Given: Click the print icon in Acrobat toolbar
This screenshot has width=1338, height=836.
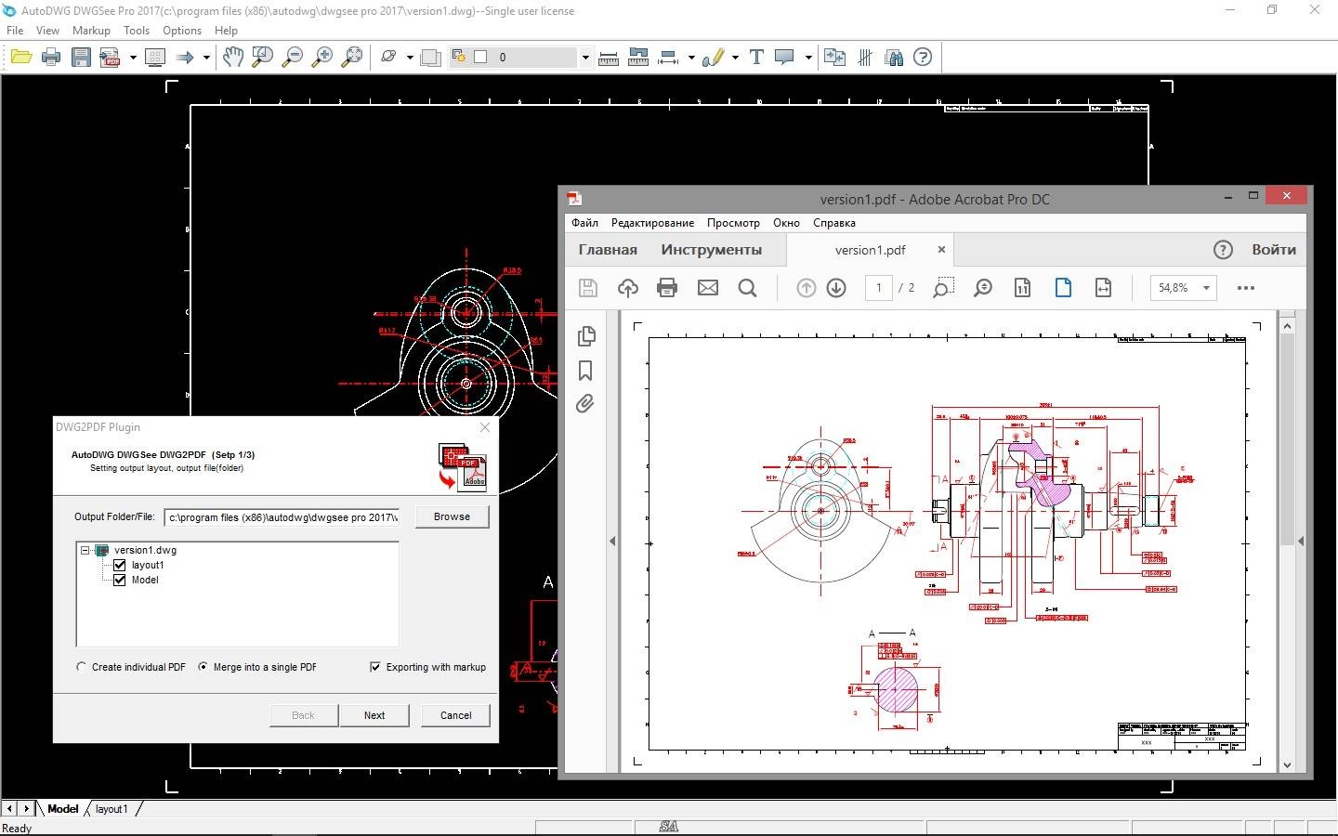Looking at the screenshot, I should (667, 288).
